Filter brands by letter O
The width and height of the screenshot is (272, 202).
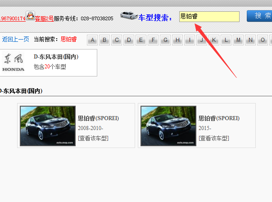[263, 40]
